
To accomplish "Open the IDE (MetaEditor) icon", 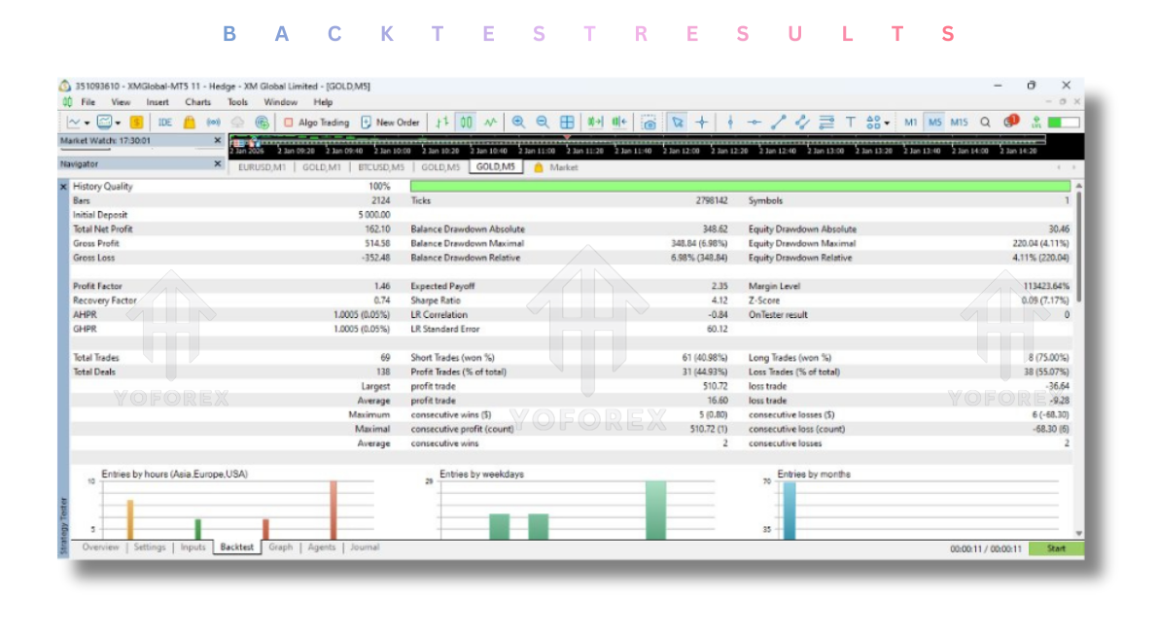I will click(164, 123).
